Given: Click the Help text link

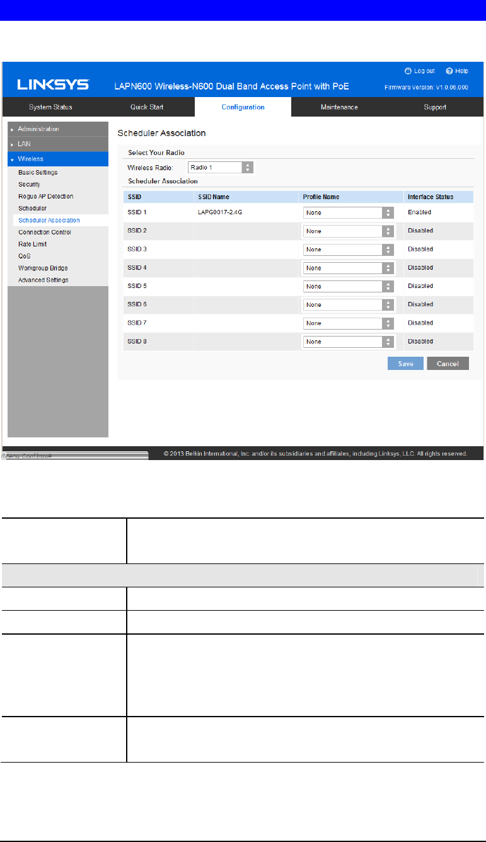Looking at the screenshot, I should click(x=462, y=71).
